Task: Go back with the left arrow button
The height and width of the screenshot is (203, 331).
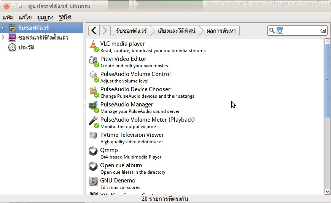Action: [x=94, y=30]
